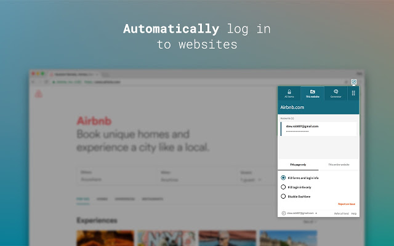Click the browser address bar
Image resolution: width=394 pixels, height=246 pixels.
pyautogui.click(x=196, y=82)
